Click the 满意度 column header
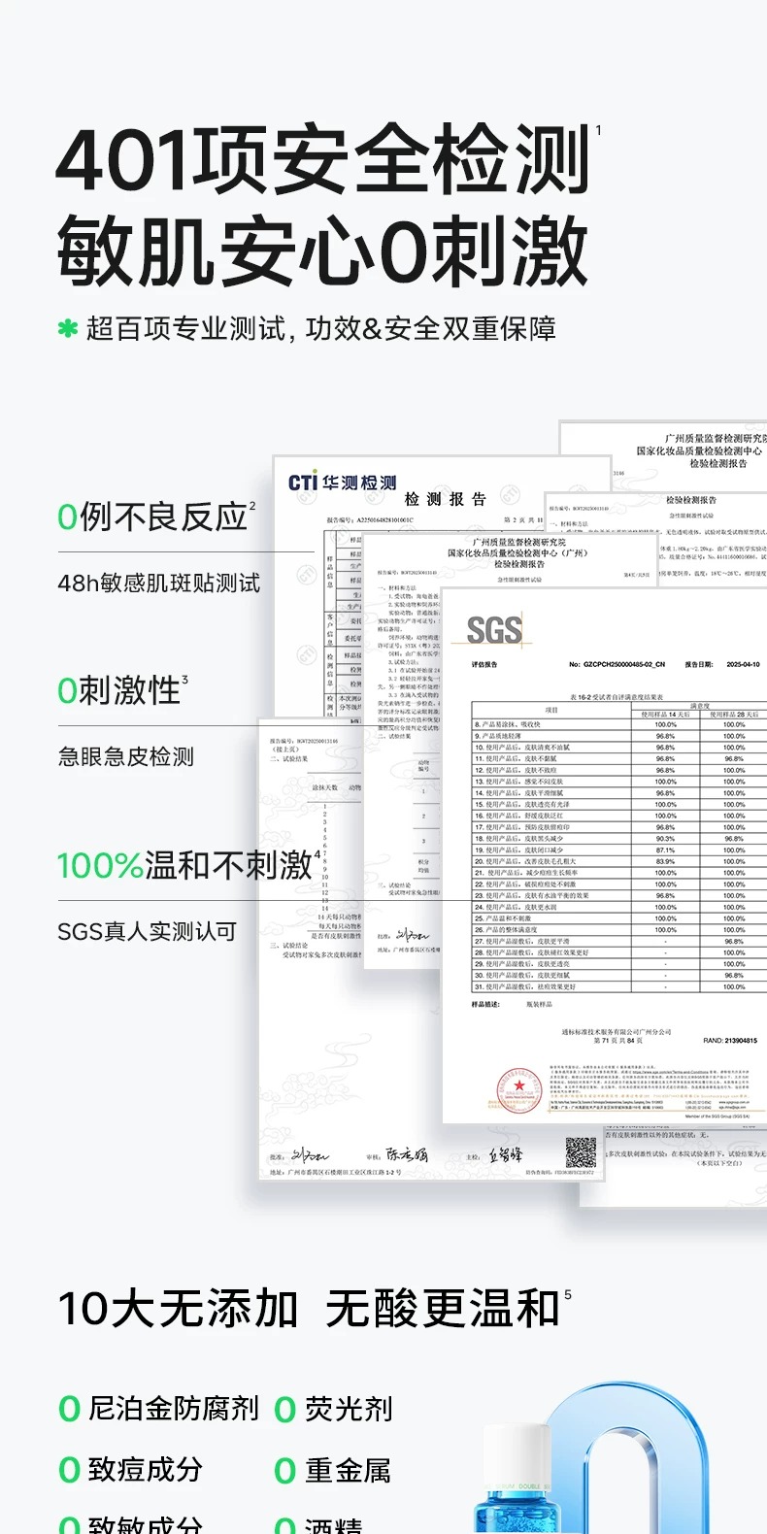767x1534 pixels. 699,706
